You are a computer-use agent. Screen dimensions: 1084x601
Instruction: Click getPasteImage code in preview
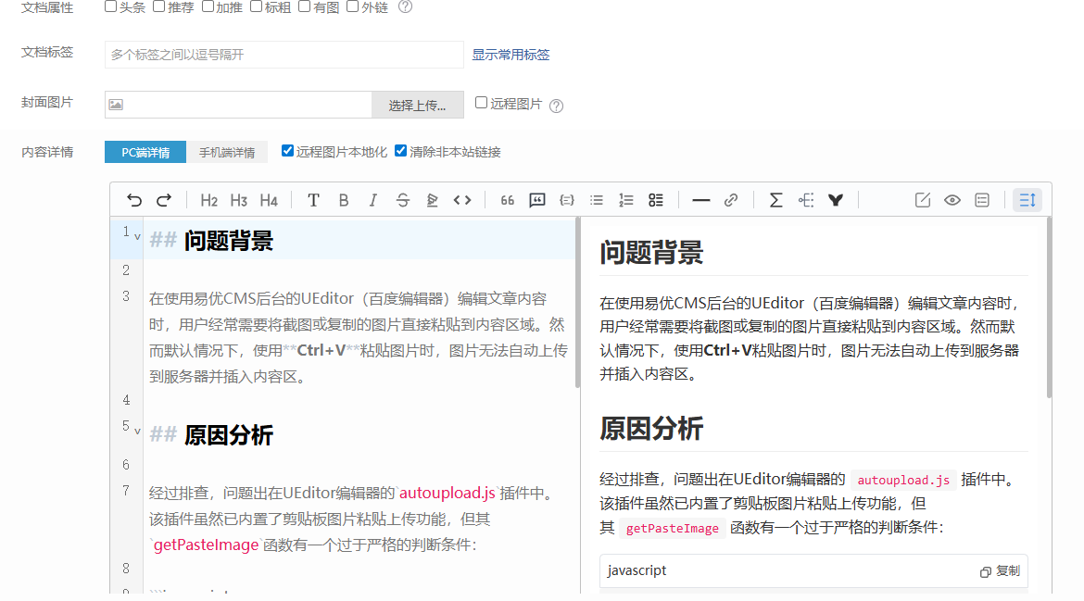[x=672, y=529]
